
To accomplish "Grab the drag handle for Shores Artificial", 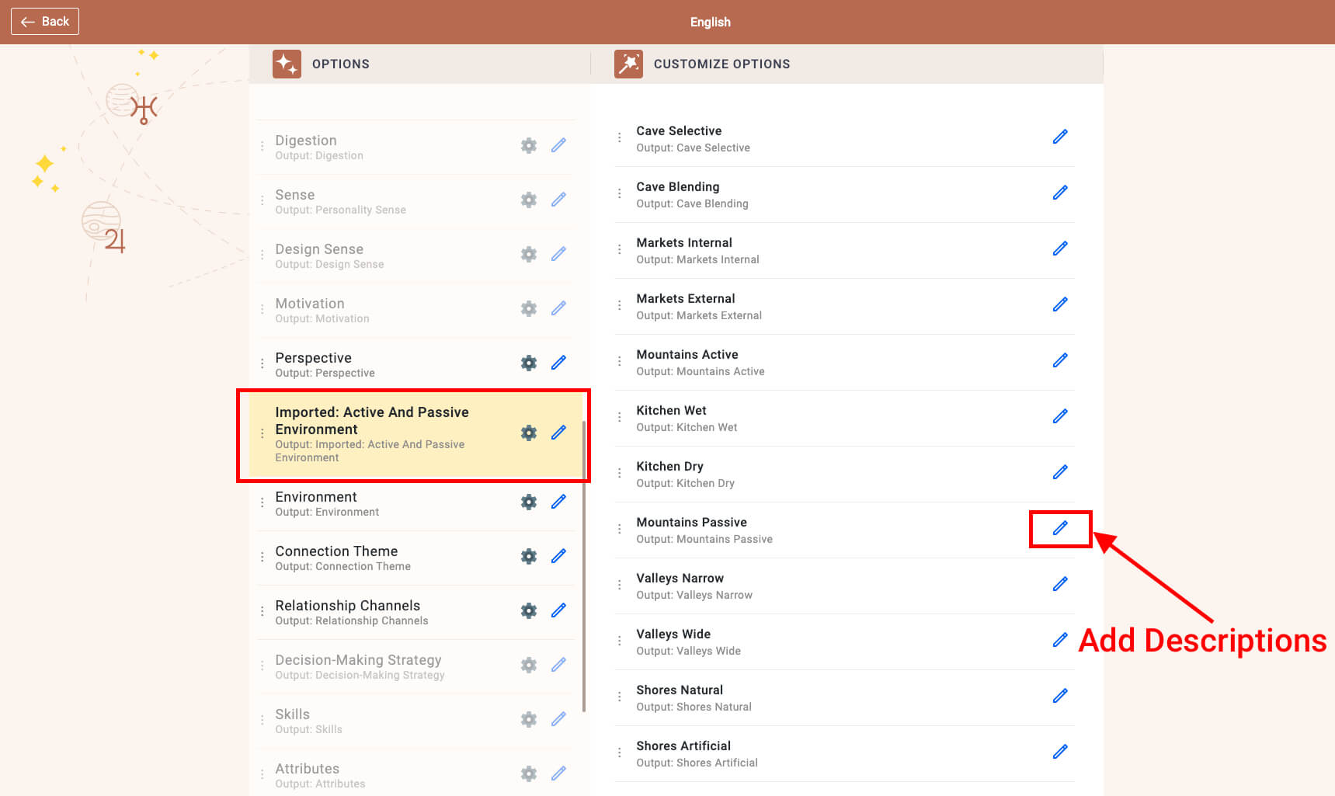I will (x=619, y=753).
